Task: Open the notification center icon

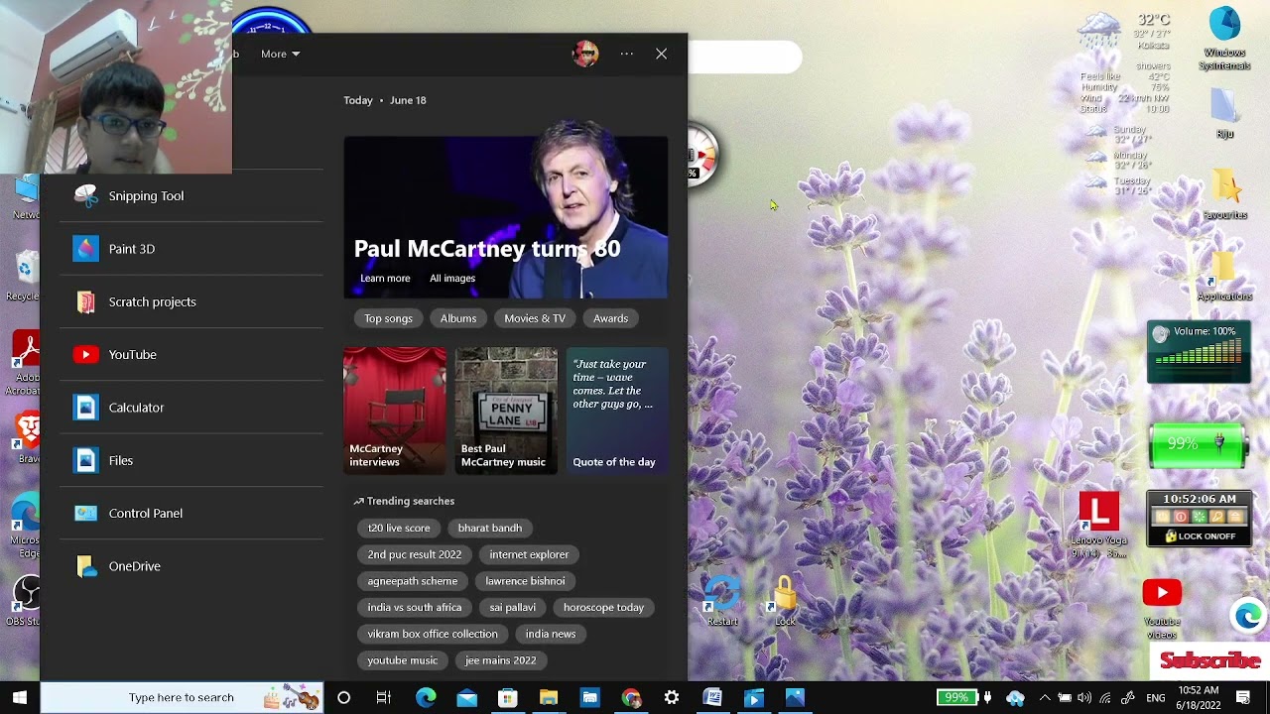Action: (x=1243, y=698)
